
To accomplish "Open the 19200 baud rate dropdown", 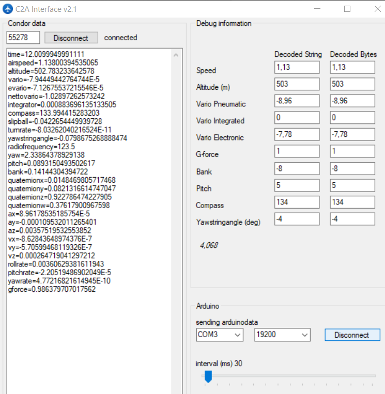I will [282, 335].
